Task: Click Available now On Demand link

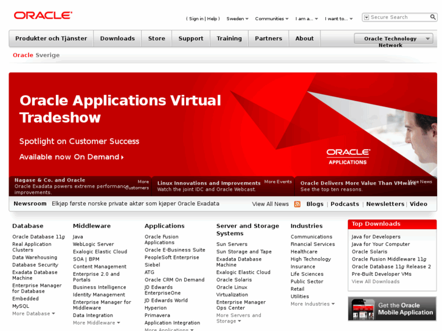Action: click(x=71, y=157)
